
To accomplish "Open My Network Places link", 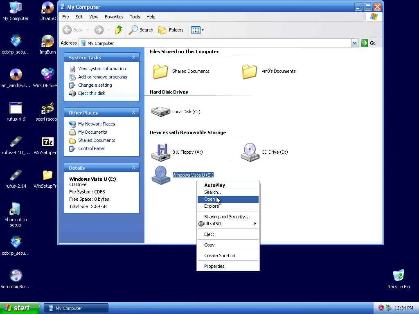I will [x=97, y=124].
